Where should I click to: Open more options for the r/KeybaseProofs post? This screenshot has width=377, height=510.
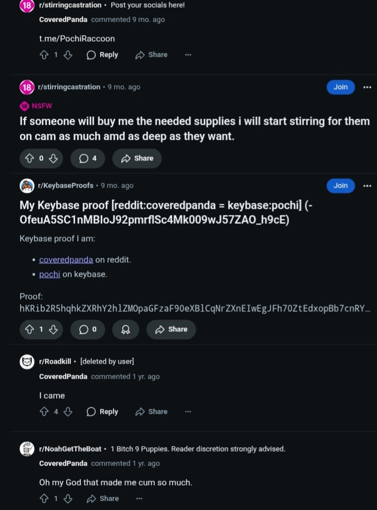coord(367,185)
